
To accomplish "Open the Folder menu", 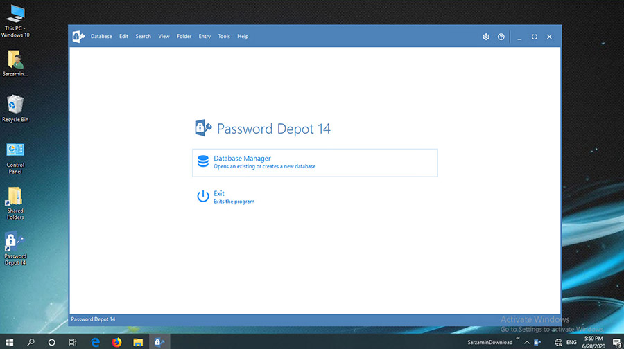I will pyautogui.click(x=184, y=36).
